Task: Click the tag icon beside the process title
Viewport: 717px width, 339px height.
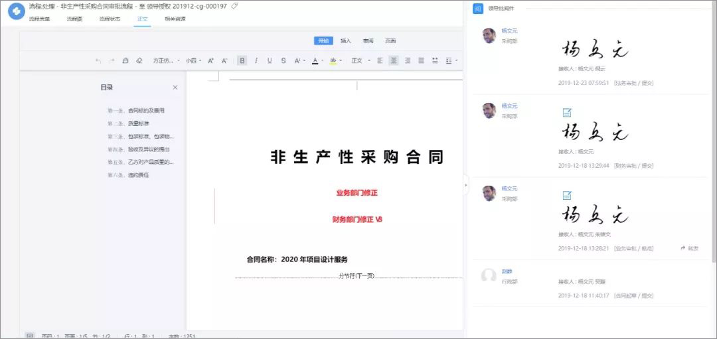Action: pos(234,6)
